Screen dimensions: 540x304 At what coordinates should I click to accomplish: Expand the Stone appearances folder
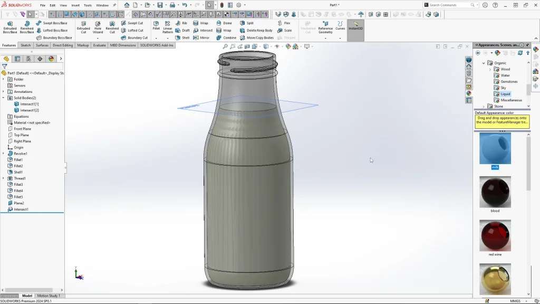click(x=484, y=107)
